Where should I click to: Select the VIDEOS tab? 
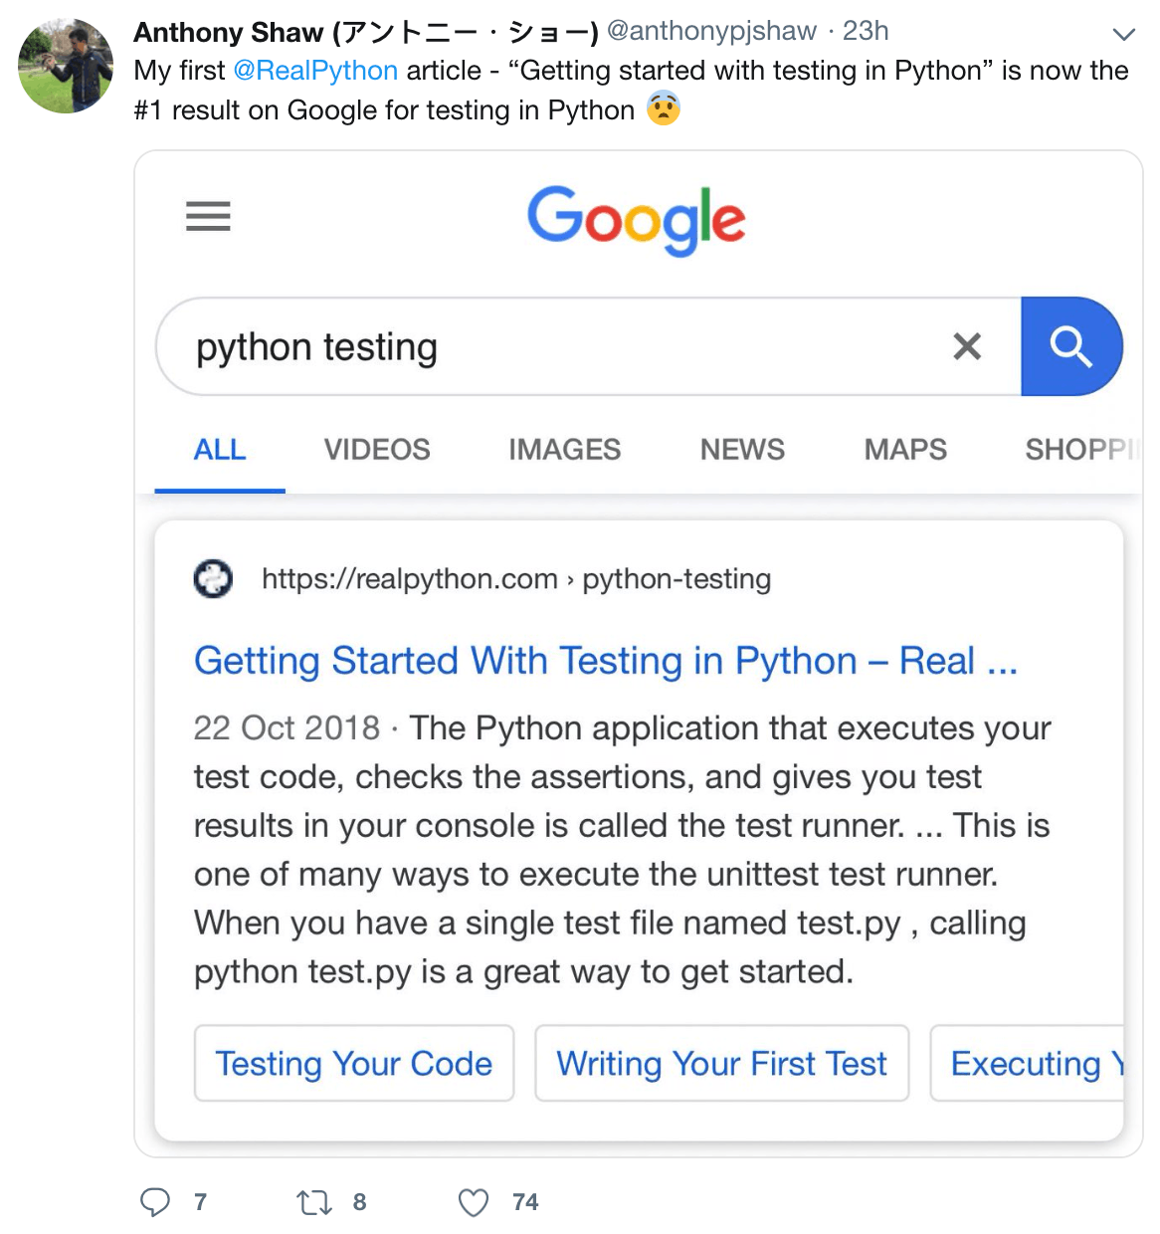click(x=376, y=450)
